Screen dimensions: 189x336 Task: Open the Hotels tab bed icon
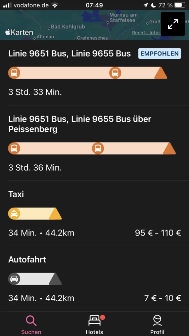point(94,321)
